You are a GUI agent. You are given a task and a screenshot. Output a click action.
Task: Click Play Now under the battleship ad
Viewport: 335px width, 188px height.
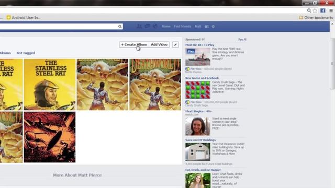click(196, 69)
